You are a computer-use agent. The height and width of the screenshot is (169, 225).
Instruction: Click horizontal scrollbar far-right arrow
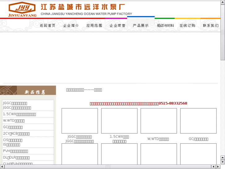coord(218,167)
